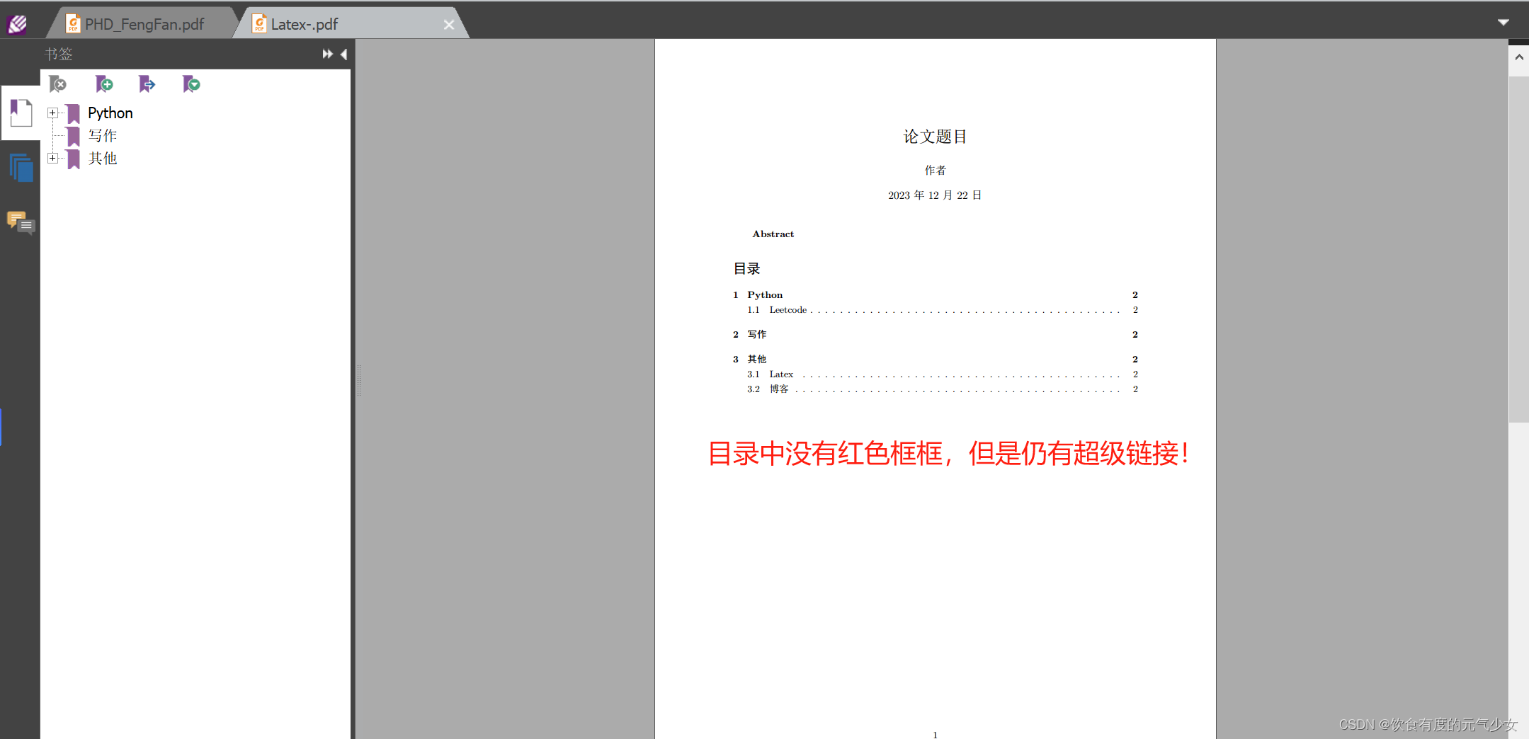
Task: Follow the '1.1 Leetcode' contents link
Action: point(942,310)
